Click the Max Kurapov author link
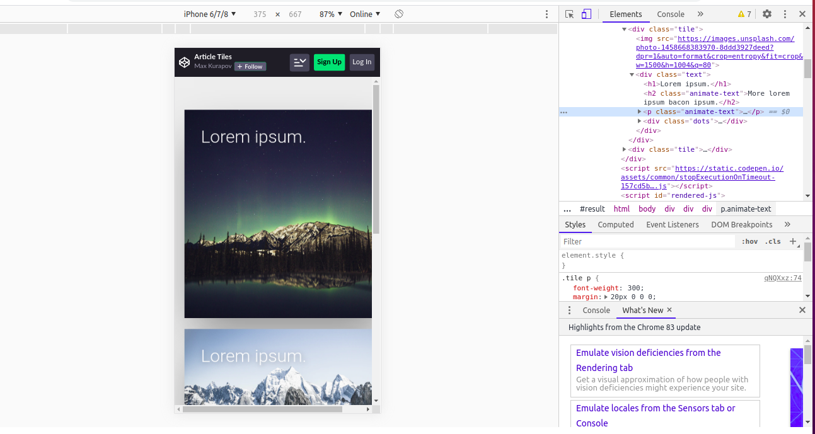 click(212, 66)
